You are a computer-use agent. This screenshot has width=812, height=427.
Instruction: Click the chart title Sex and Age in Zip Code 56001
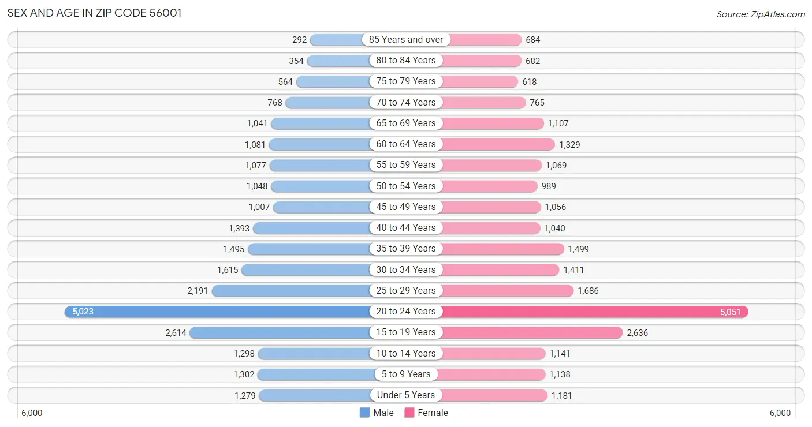click(94, 13)
